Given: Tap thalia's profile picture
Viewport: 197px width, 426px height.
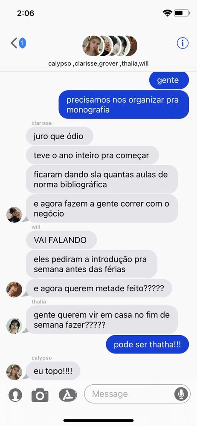Looking at the screenshot, I should (14, 326).
